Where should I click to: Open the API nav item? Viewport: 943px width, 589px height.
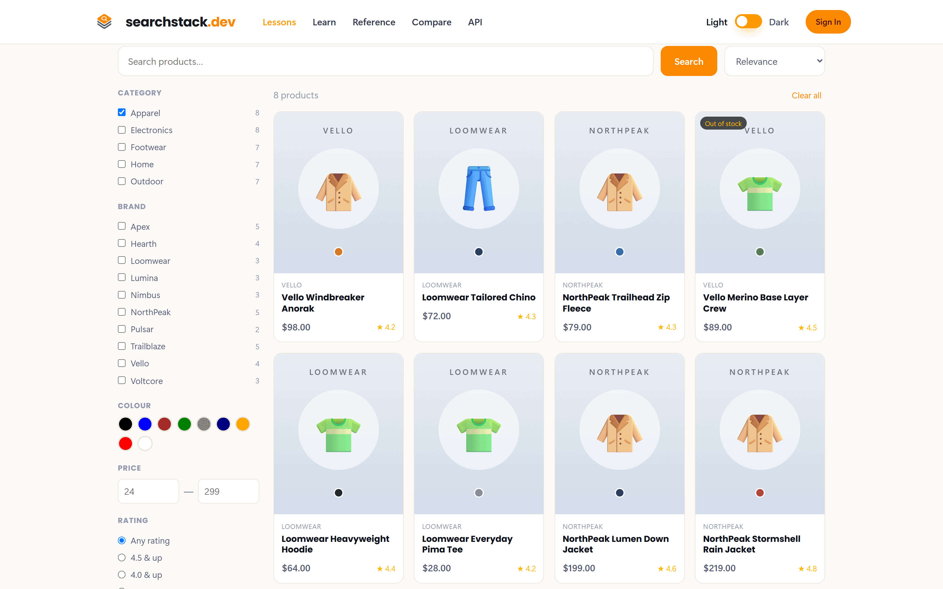475,22
